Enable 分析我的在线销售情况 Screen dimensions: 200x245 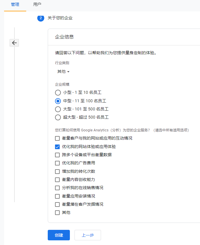click(57, 188)
